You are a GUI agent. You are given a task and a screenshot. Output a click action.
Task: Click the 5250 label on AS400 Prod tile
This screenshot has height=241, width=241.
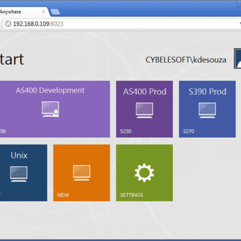point(126,131)
